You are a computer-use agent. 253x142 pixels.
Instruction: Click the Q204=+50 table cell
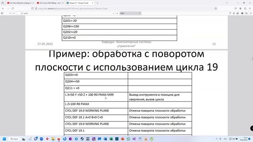click(x=96, y=82)
